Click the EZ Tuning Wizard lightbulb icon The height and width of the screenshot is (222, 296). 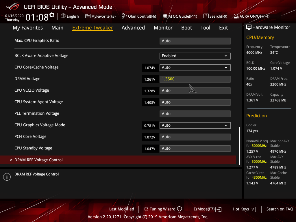pos(179,209)
